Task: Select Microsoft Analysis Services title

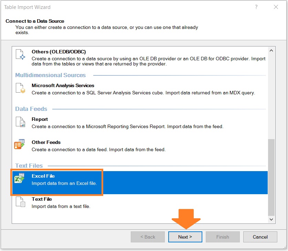Action: [x=63, y=85]
